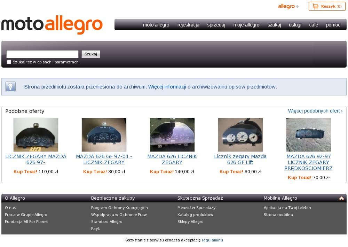Open the pomoc menu item
The width and height of the screenshot is (348, 247).
(x=333, y=25)
